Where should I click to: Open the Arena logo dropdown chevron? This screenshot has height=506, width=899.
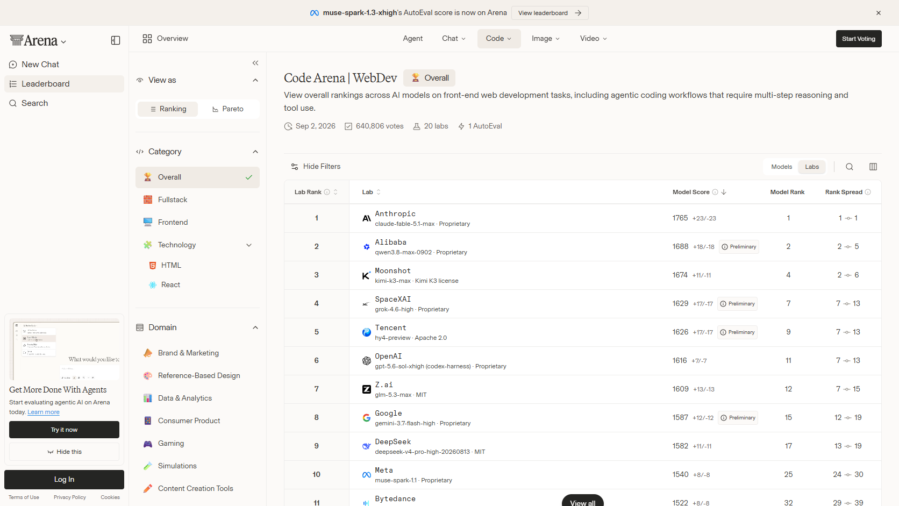click(x=63, y=42)
